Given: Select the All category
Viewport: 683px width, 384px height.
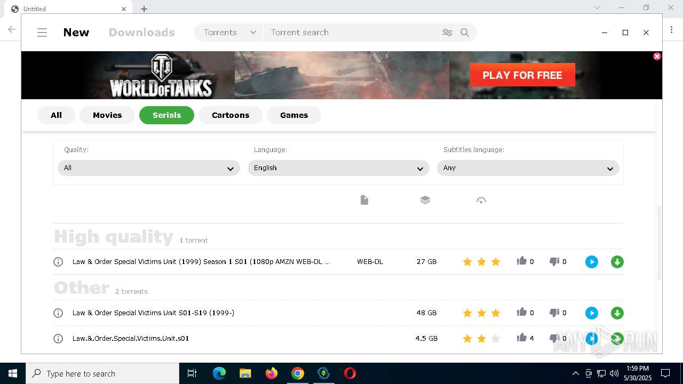Looking at the screenshot, I should (56, 115).
